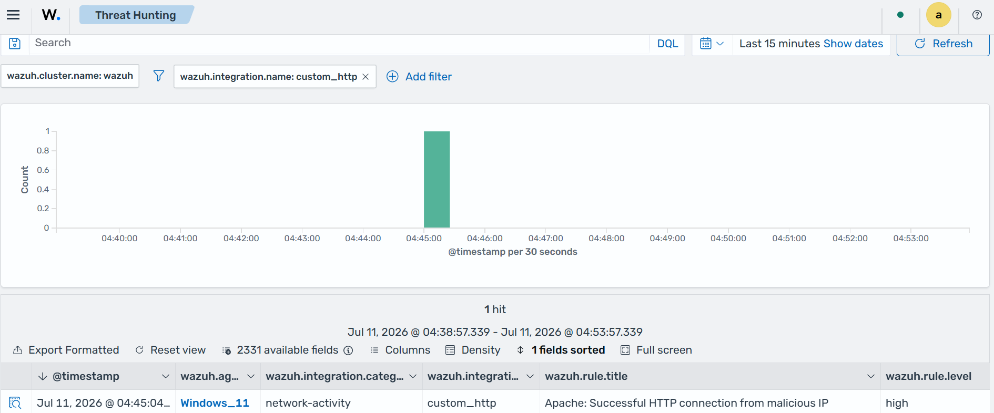Screen dimensions: 994x413
Task: Expand wazuh.integrati... column options chevron
Action: [x=530, y=376]
